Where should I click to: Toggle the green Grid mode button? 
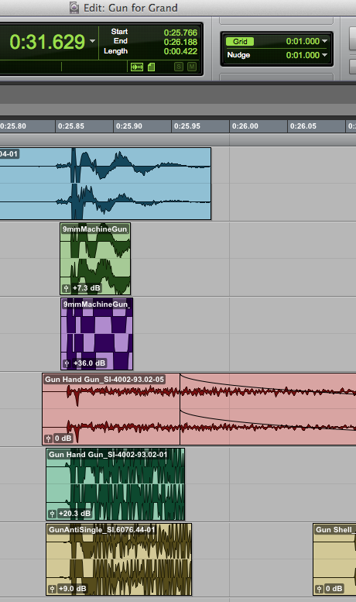pyautogui.click(x=240, y=42)
